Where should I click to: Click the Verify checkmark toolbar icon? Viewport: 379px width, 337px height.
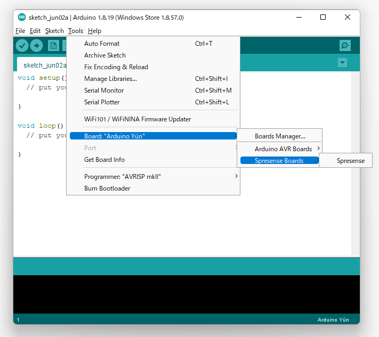click(22, 46)
